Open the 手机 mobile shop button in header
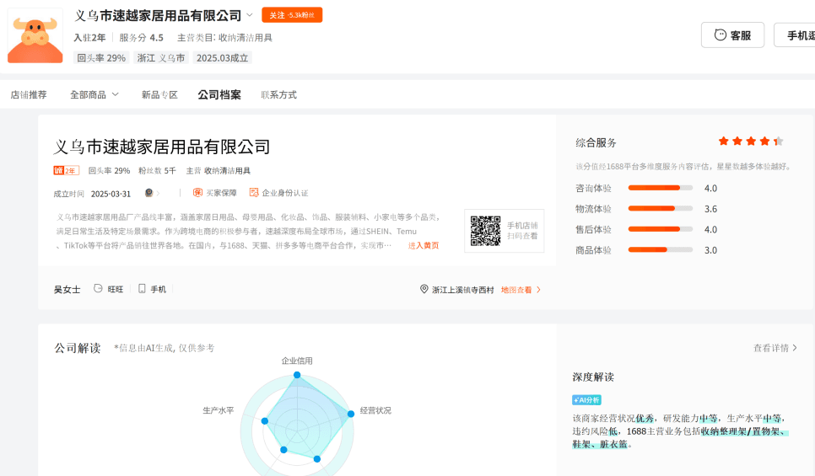The image size is (815, 476). coord(794,35)
